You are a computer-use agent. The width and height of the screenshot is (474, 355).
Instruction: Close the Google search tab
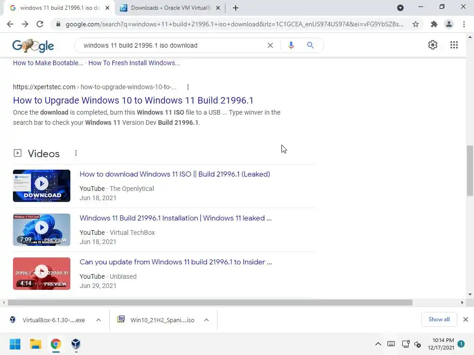point(107,8)
